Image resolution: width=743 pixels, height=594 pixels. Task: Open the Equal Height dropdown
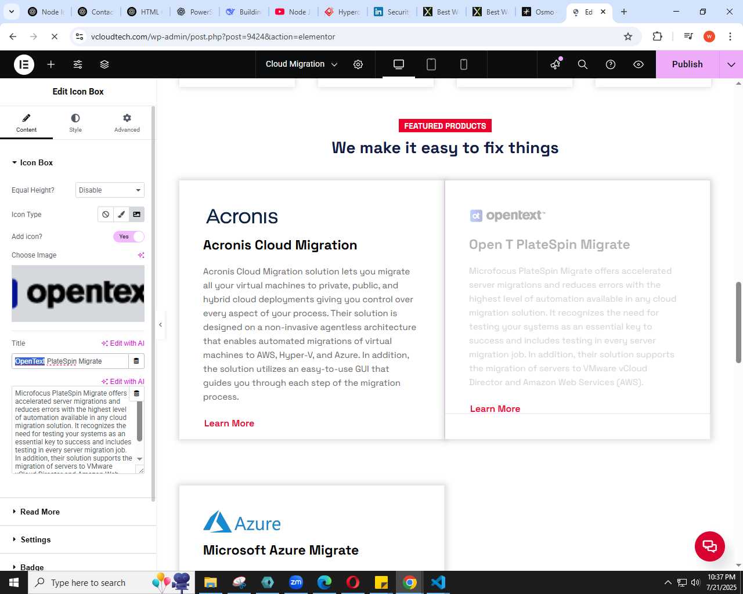110,190
